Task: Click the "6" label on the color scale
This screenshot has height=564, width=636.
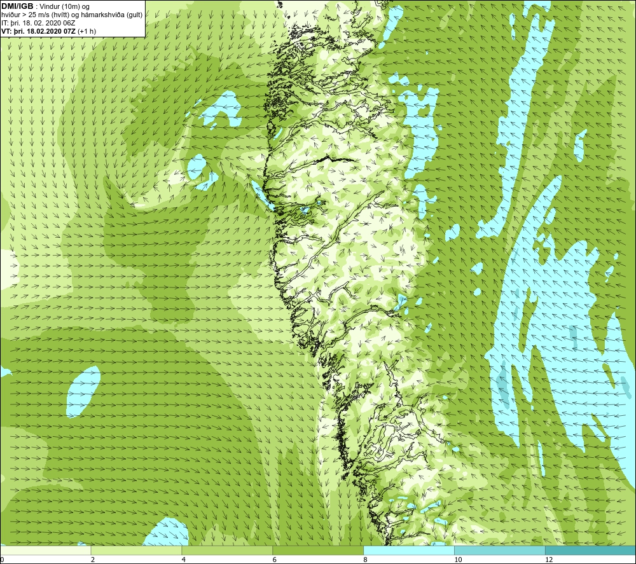Action: [275, 560]
